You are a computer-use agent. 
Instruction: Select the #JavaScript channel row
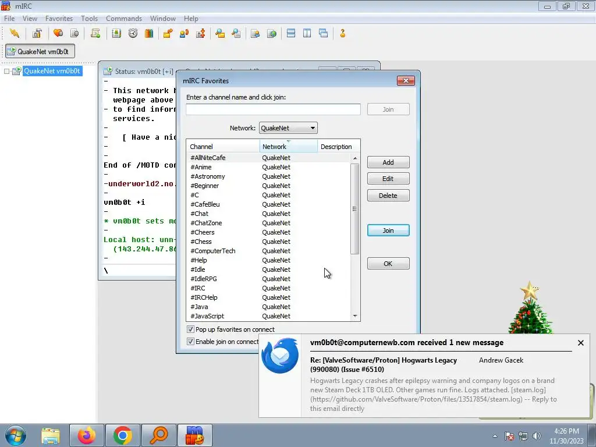coord(269,316)
